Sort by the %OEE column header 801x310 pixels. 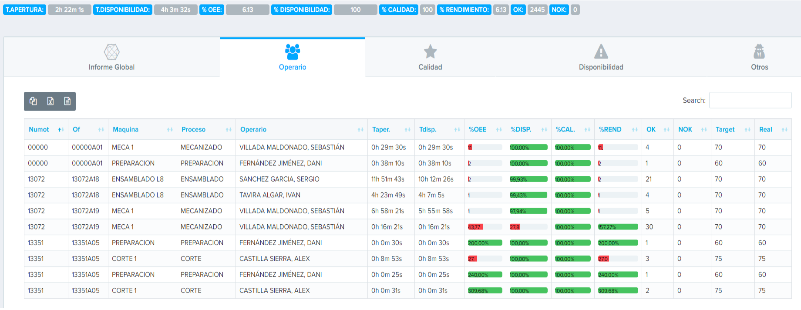478,129
